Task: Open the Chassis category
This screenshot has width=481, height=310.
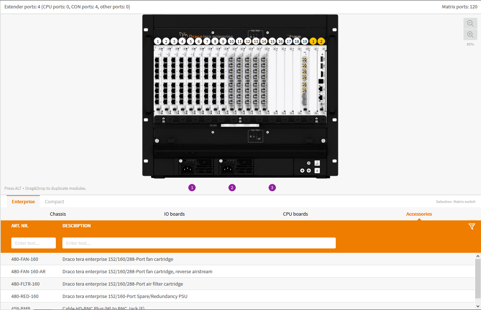Action: click(58, 214)
